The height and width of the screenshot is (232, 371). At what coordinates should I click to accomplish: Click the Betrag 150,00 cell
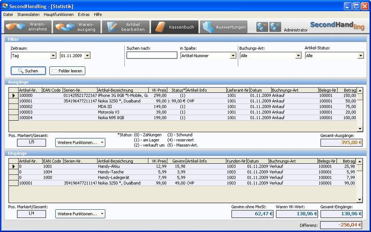coord(347,96)
